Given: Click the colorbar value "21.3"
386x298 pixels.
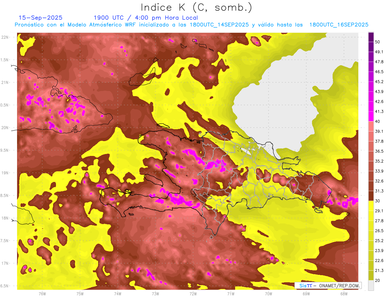Looking at the screenshot, I should (x=379, y=271).
